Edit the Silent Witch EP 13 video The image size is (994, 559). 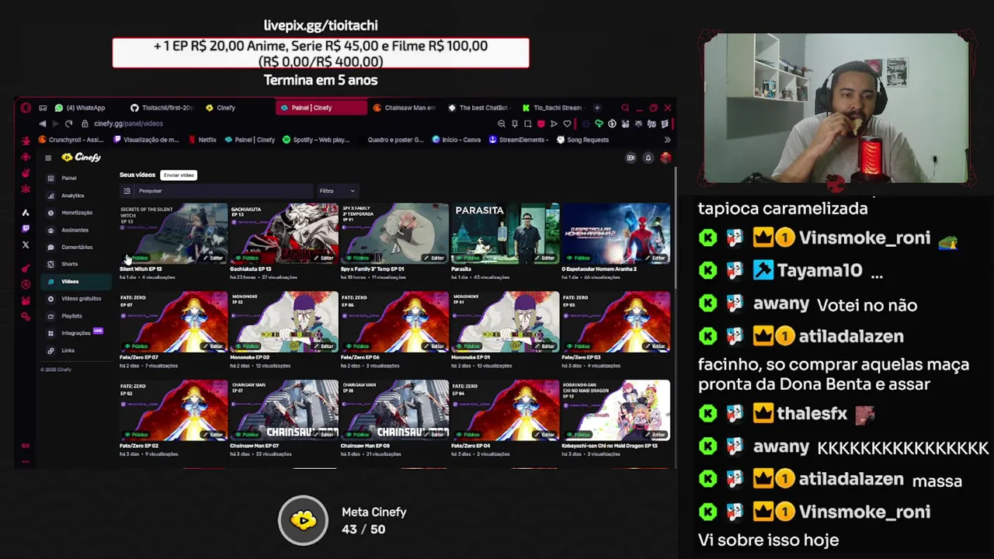213,258
